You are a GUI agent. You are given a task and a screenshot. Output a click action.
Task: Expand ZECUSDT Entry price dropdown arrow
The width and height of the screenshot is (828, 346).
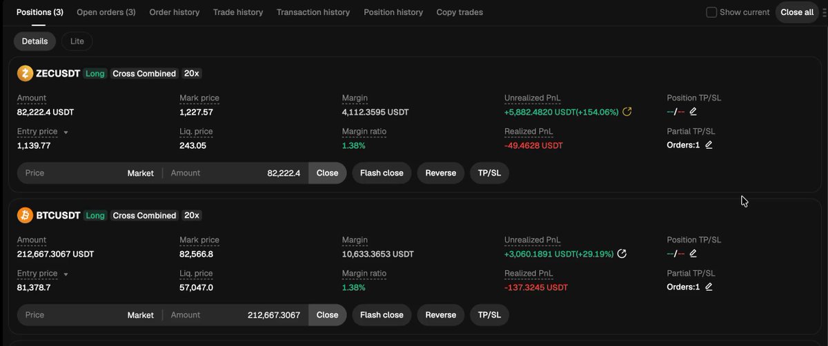66,132
